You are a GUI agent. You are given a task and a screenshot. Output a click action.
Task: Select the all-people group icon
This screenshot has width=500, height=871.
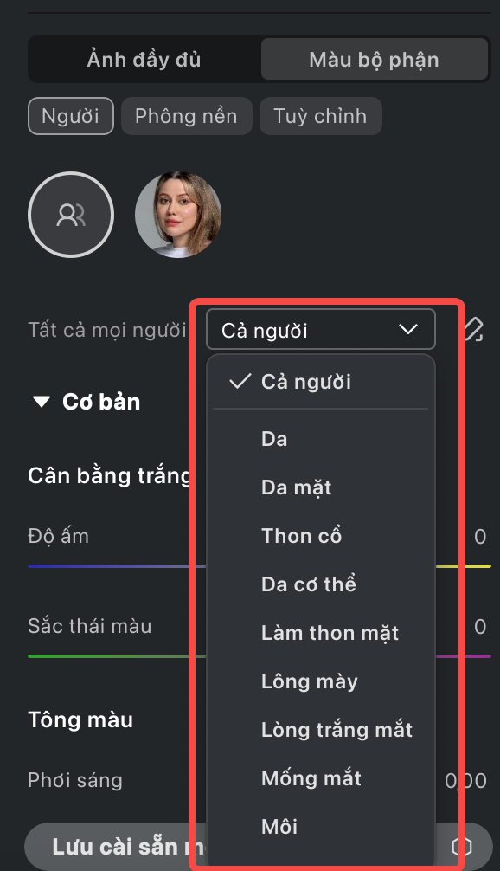71,215
